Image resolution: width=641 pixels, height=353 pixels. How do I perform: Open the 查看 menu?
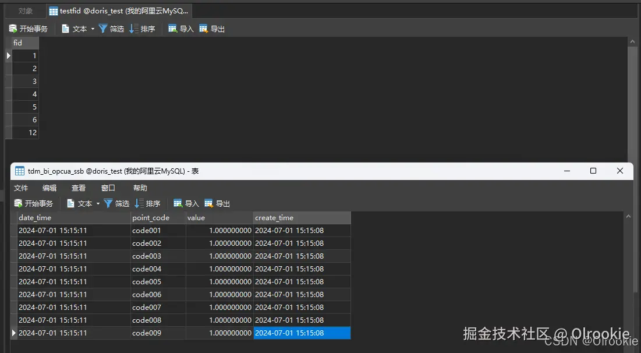tap(79, 188)
